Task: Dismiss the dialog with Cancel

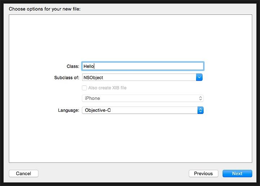Action: click(x=23, y=173)
